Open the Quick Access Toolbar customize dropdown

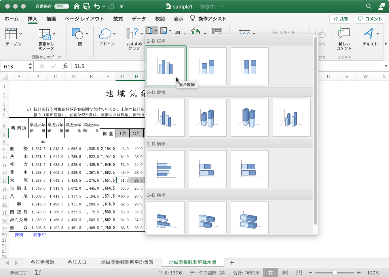[121, 7]
